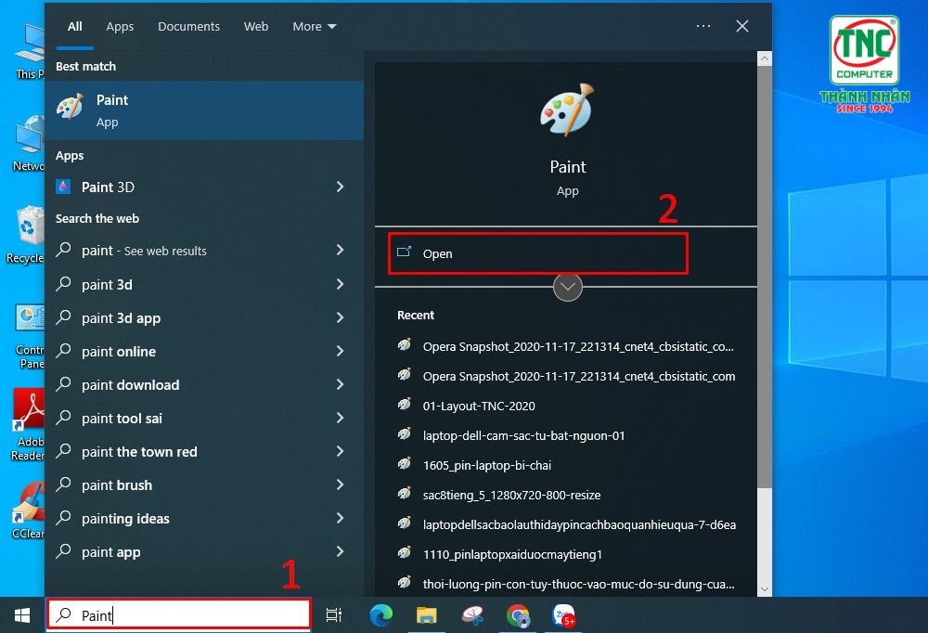Choose the 'paint brush' web suggestion
The height and width of the screenshot is (633, 928).
tap(204, 485)
